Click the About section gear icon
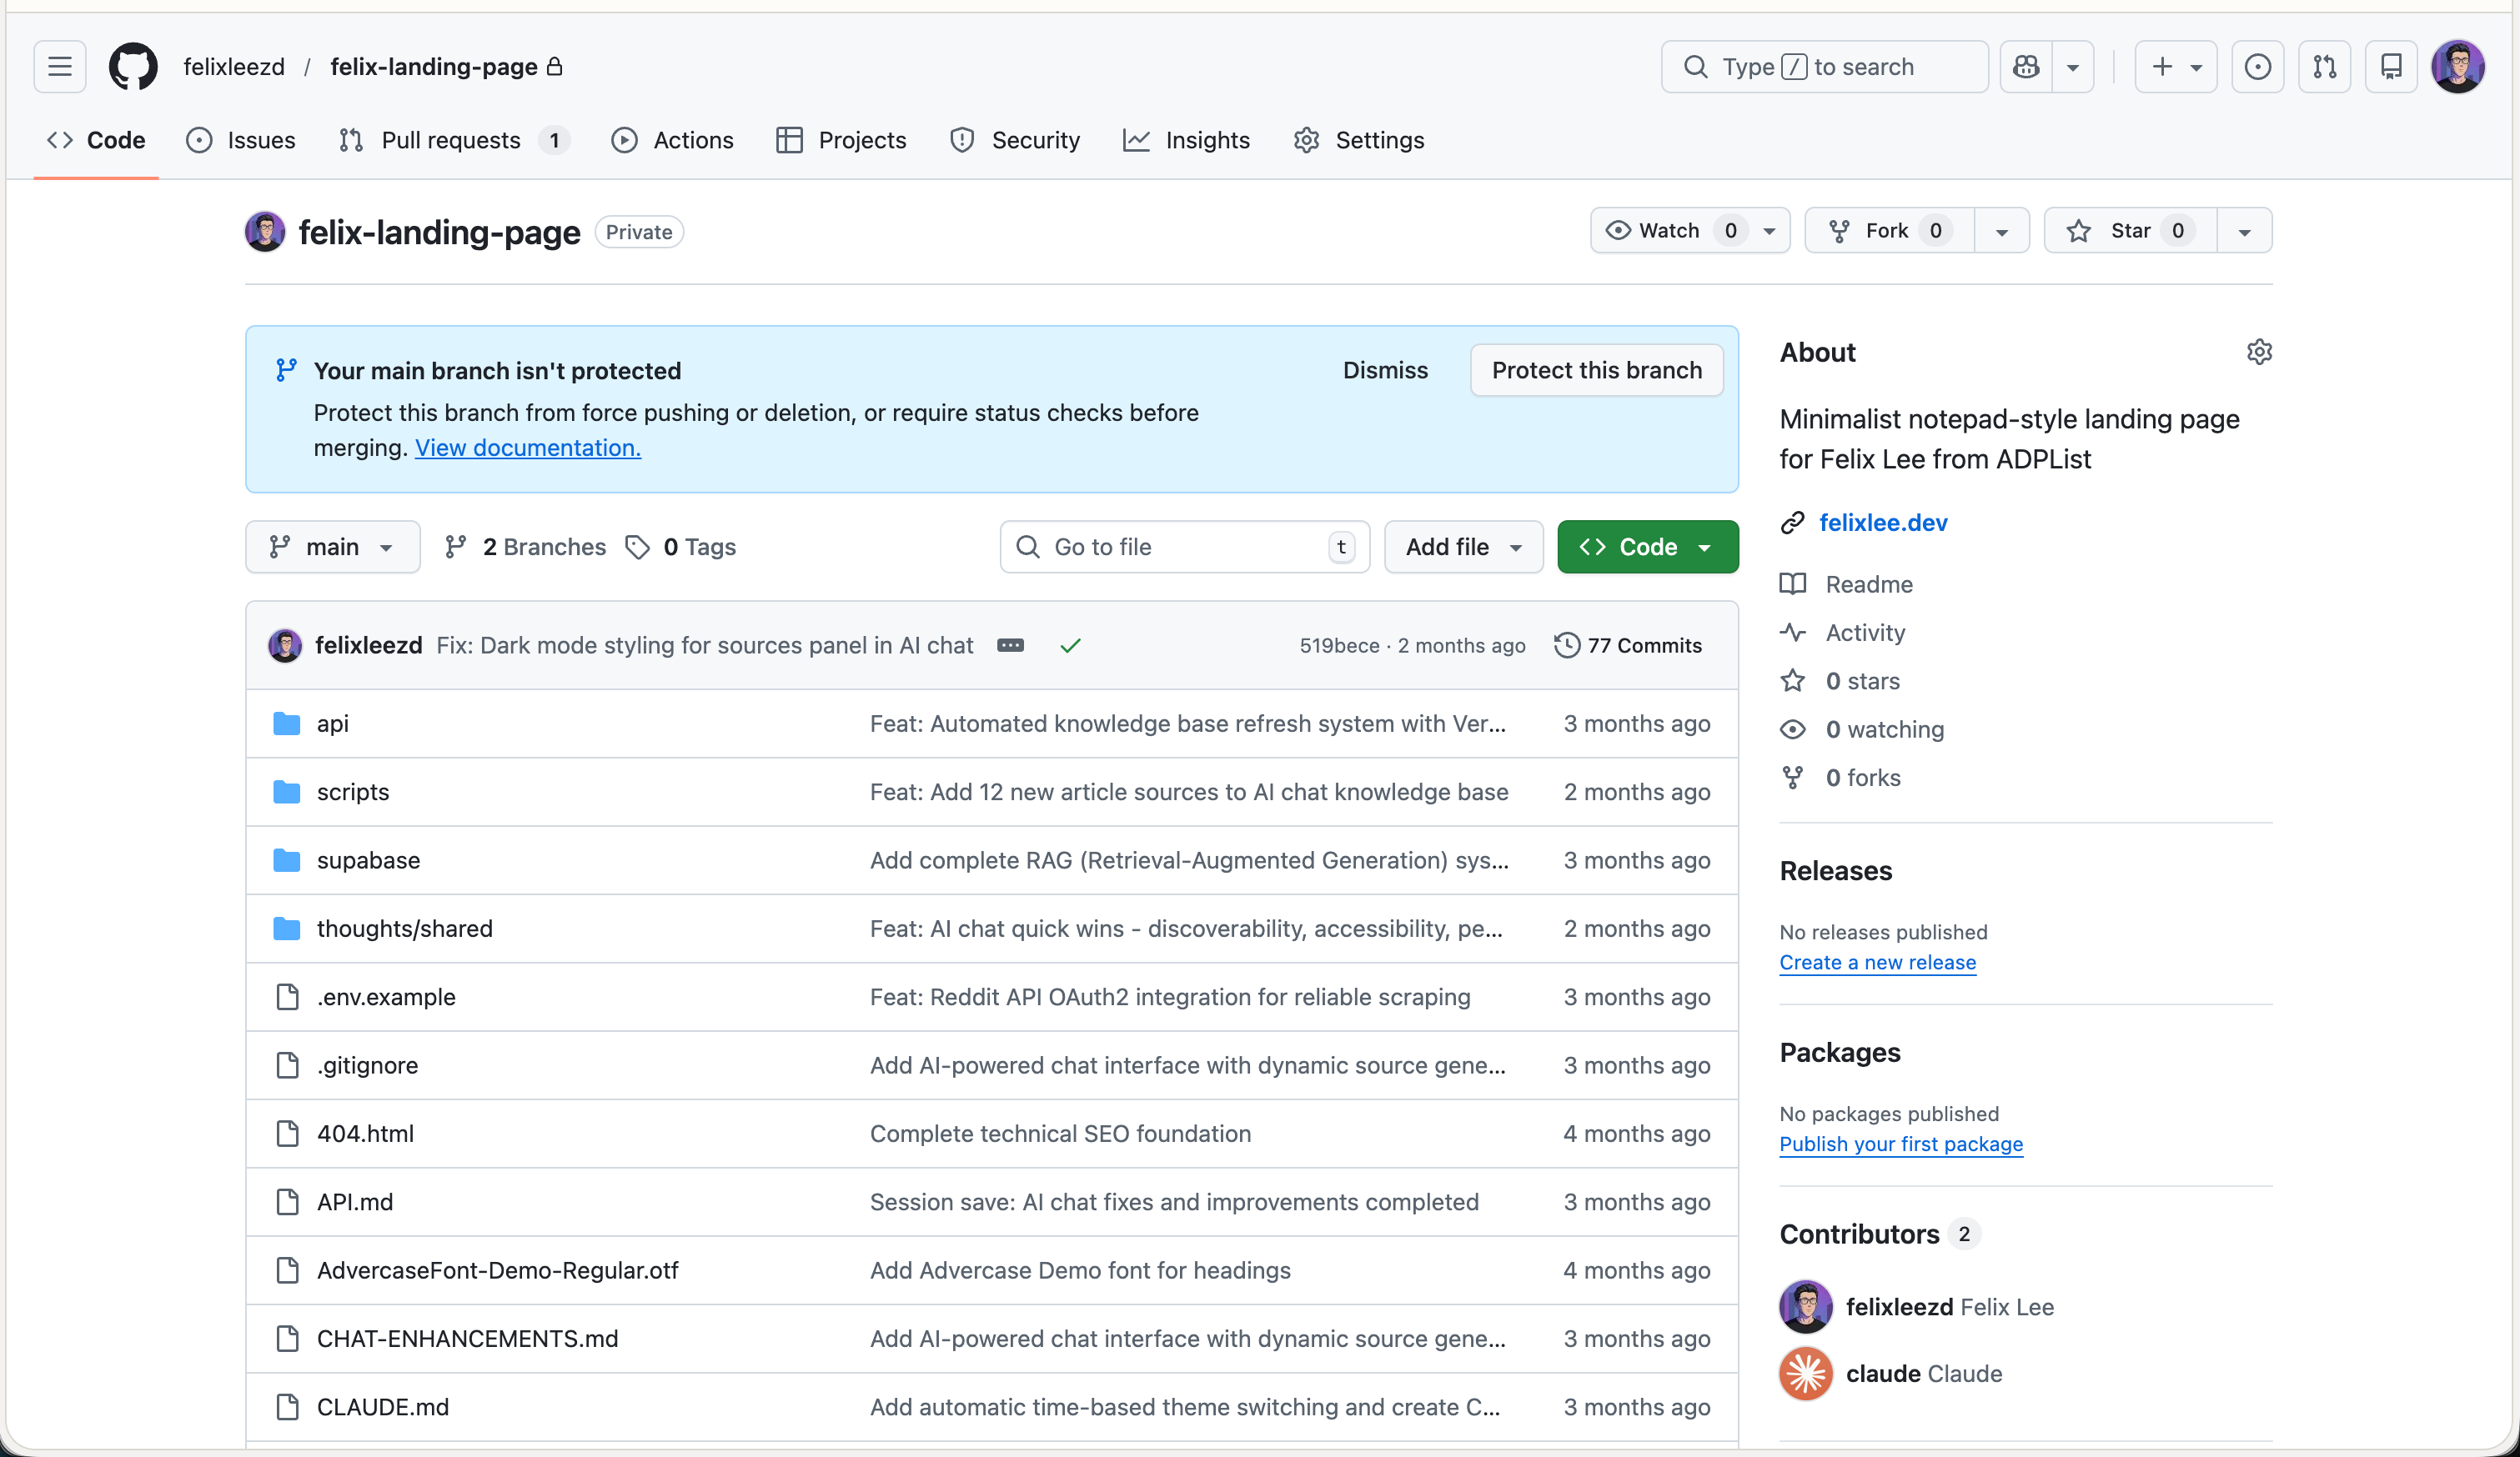Image resolution: width=2520 pixels, height=1457 pixels. click(2259, 352)
